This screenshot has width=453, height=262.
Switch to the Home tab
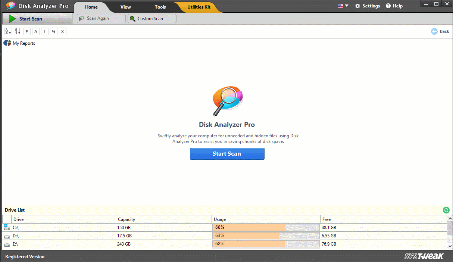(x=91, y=7)
